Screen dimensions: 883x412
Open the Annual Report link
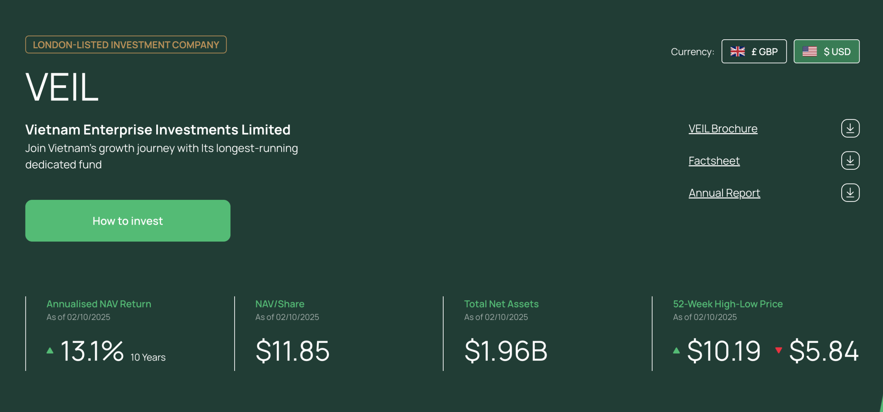click(724, 193)
